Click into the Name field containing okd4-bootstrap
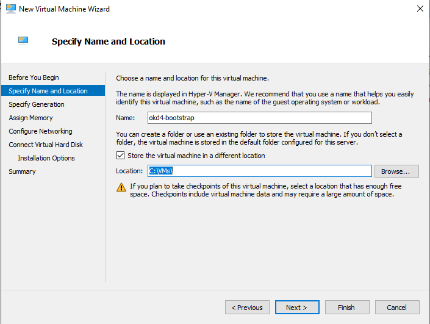The width and height of the screenshot is (430, 324). click(x=259, y=118)
